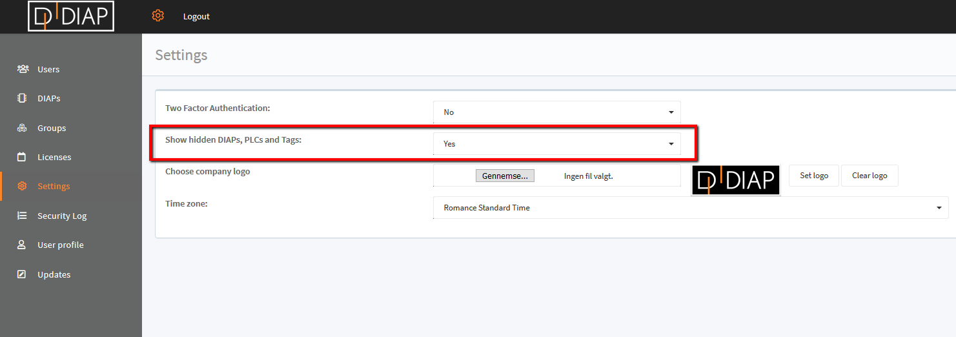This screenshot has width=956, height=337.
Task: Click the orange gear icon in top bar
Action: click(x=158, y=15)
